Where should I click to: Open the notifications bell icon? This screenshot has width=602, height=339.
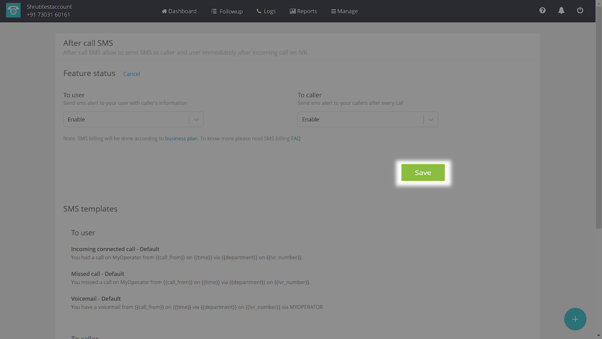pyautogui.click(x=561, y=10)
